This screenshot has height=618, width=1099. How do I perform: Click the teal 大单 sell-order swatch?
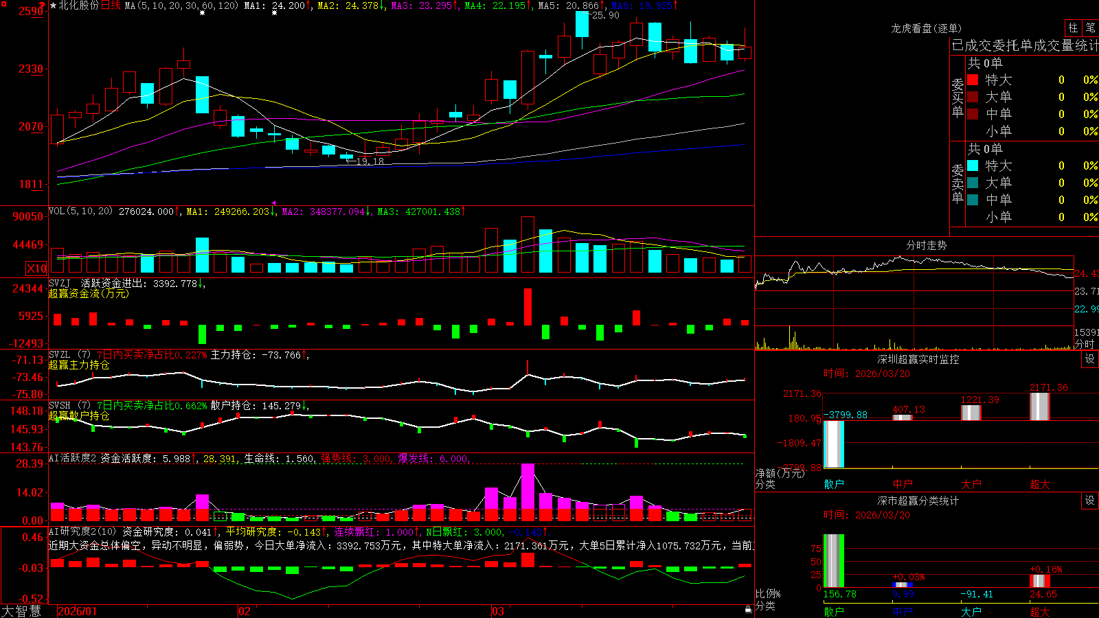point(973,183)
